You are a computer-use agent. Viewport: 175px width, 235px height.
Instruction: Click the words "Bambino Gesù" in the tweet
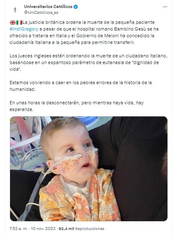[x=130, y=29]
